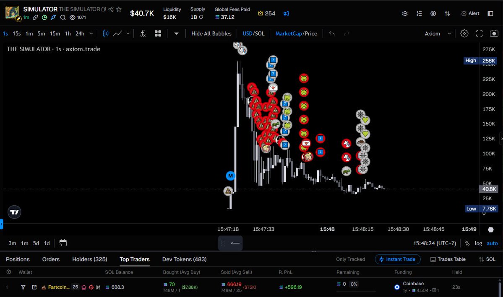Undo last chart action
Viewport: 503px width, 297px height.
[332, 34]
